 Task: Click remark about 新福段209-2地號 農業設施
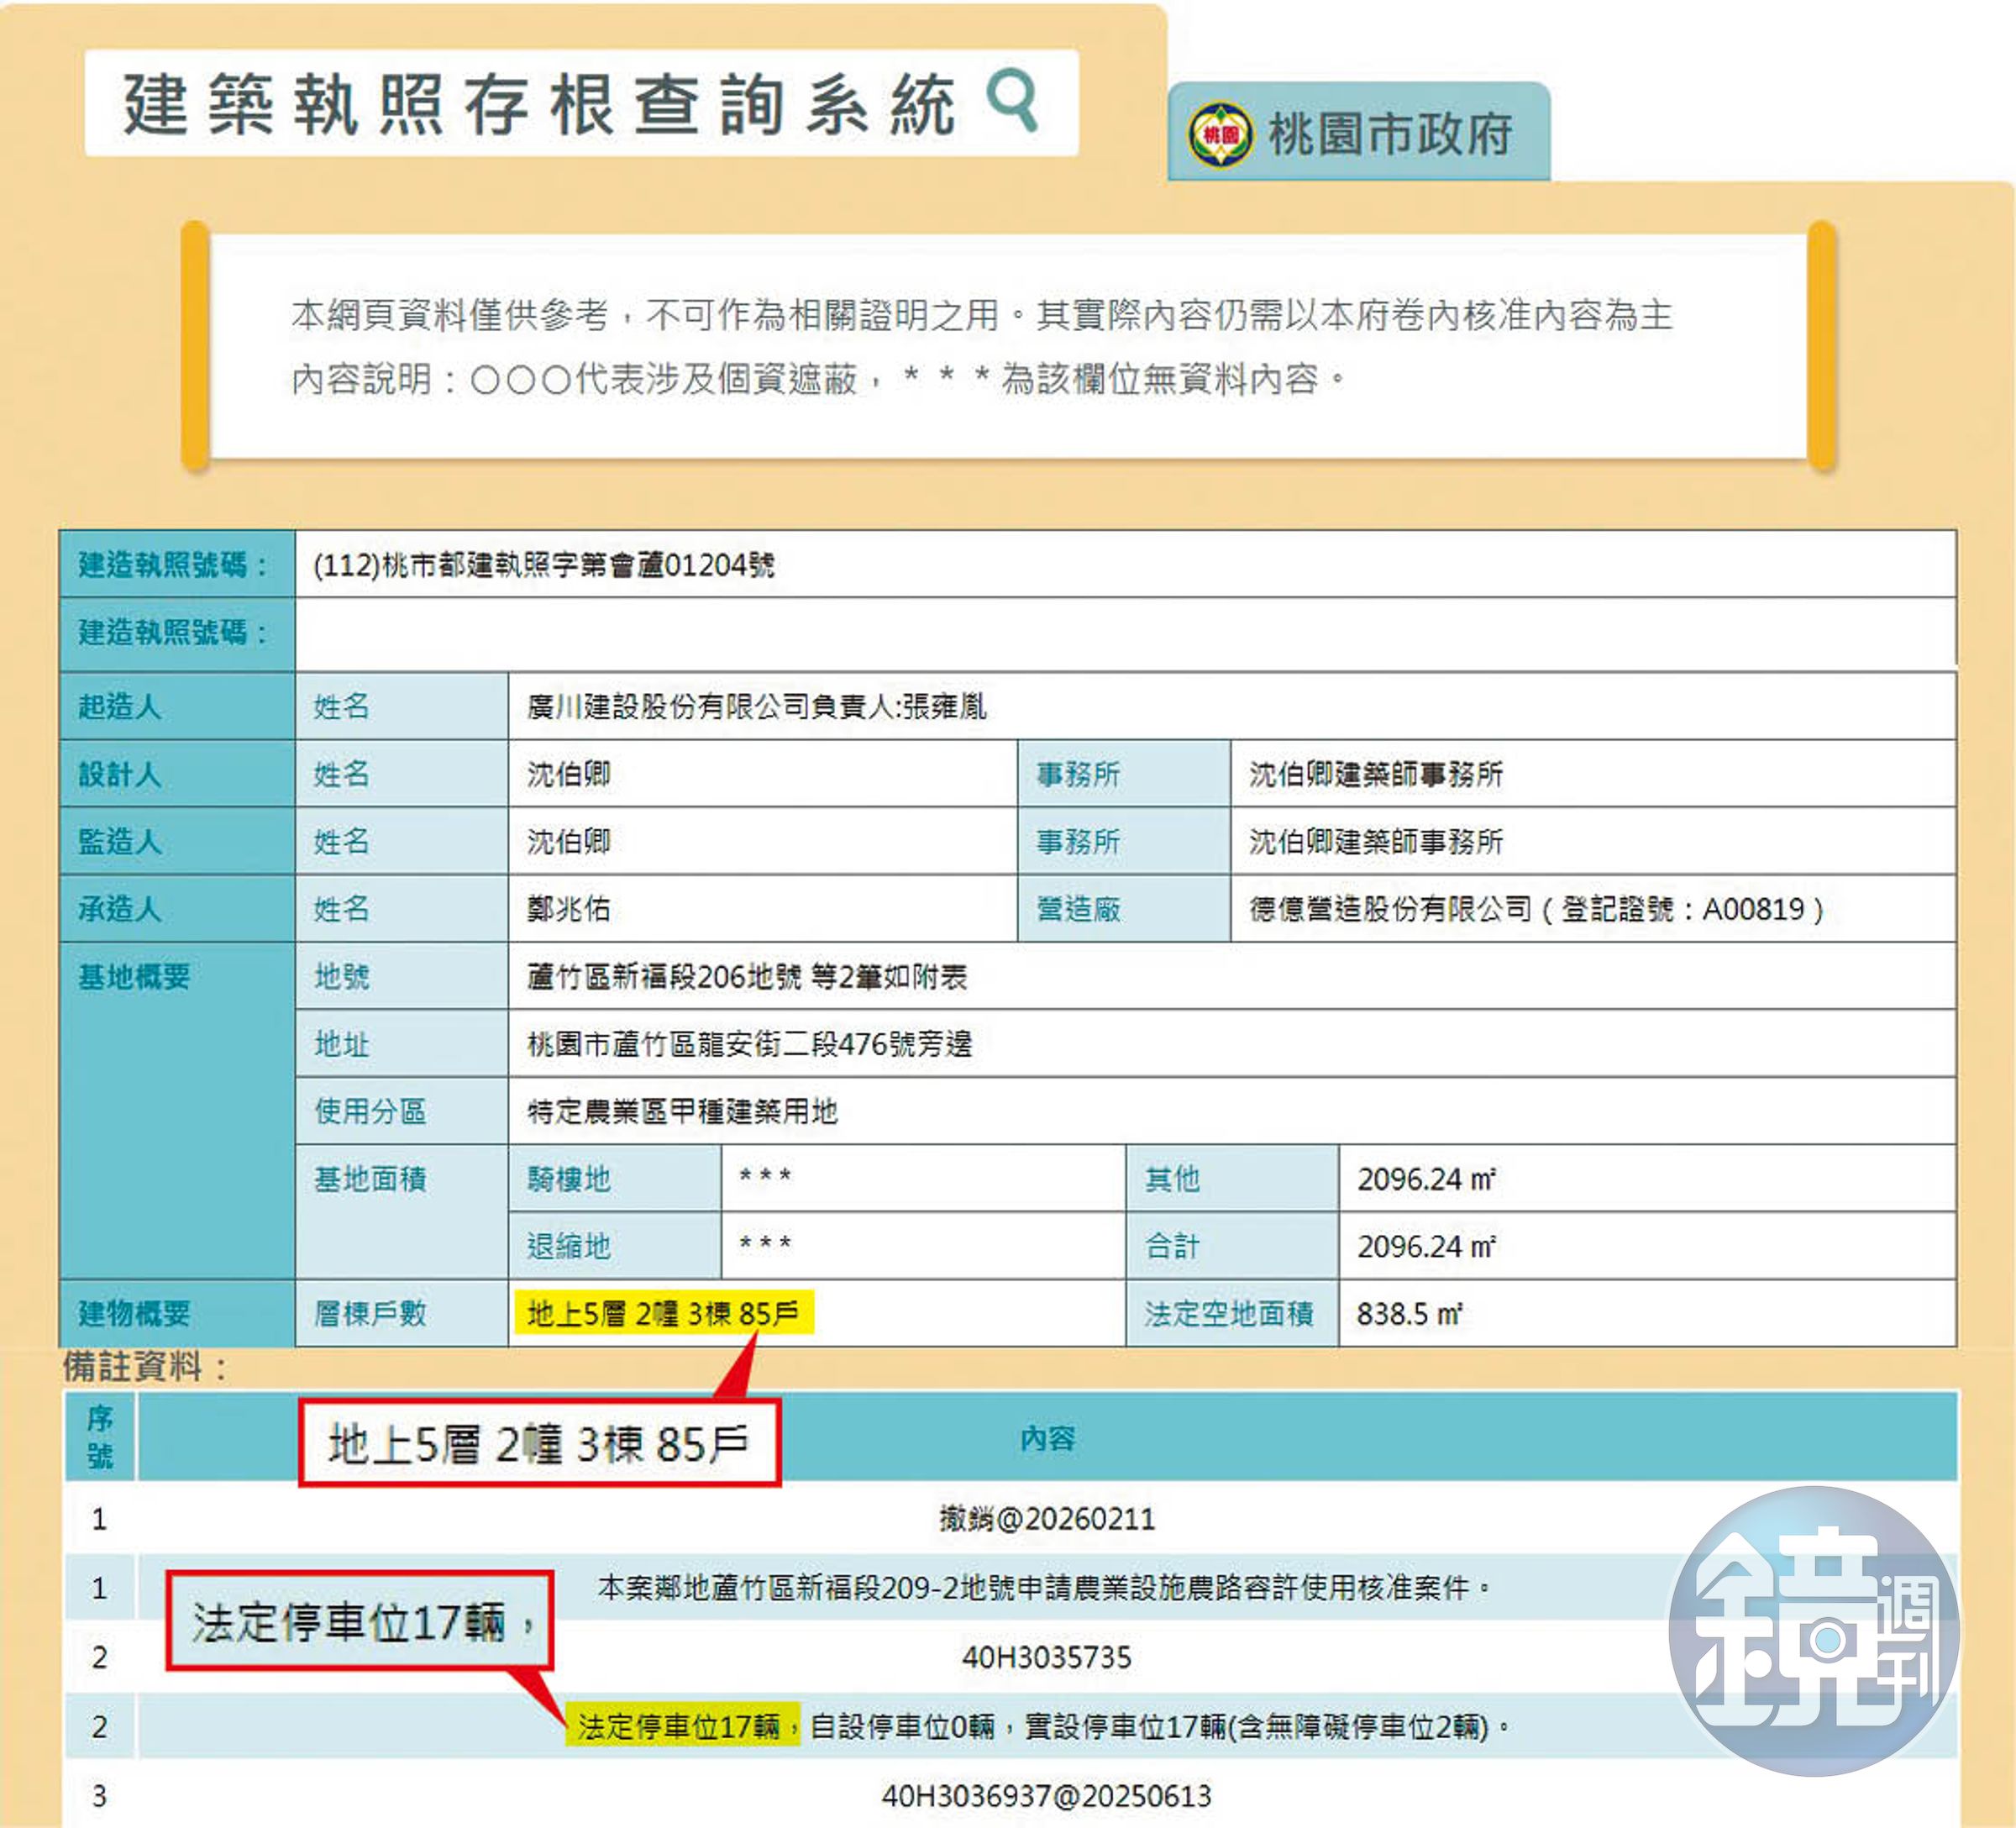[1045, 1587]
